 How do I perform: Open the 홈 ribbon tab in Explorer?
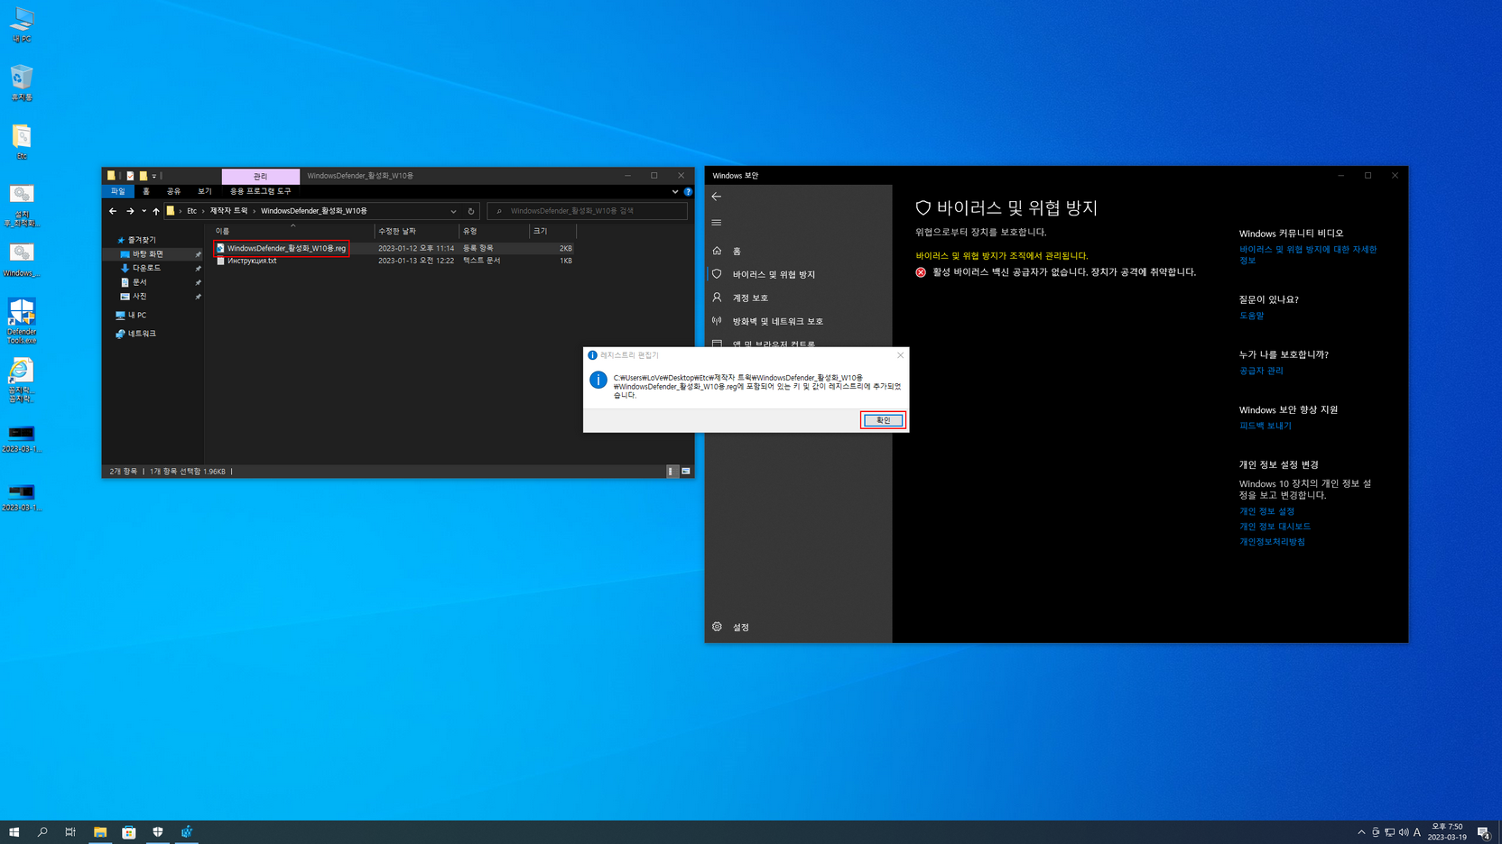click(x=146, y=191)
